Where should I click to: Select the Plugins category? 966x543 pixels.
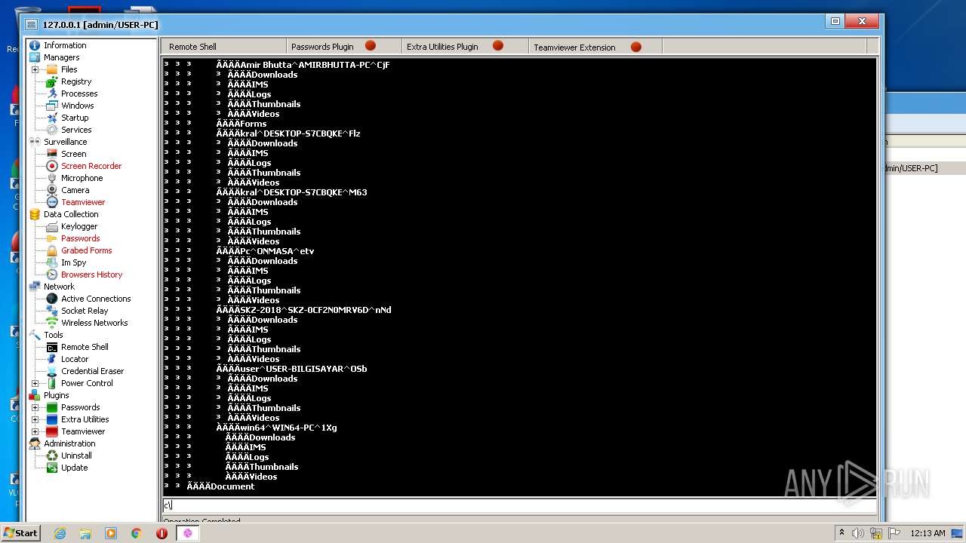56,395
